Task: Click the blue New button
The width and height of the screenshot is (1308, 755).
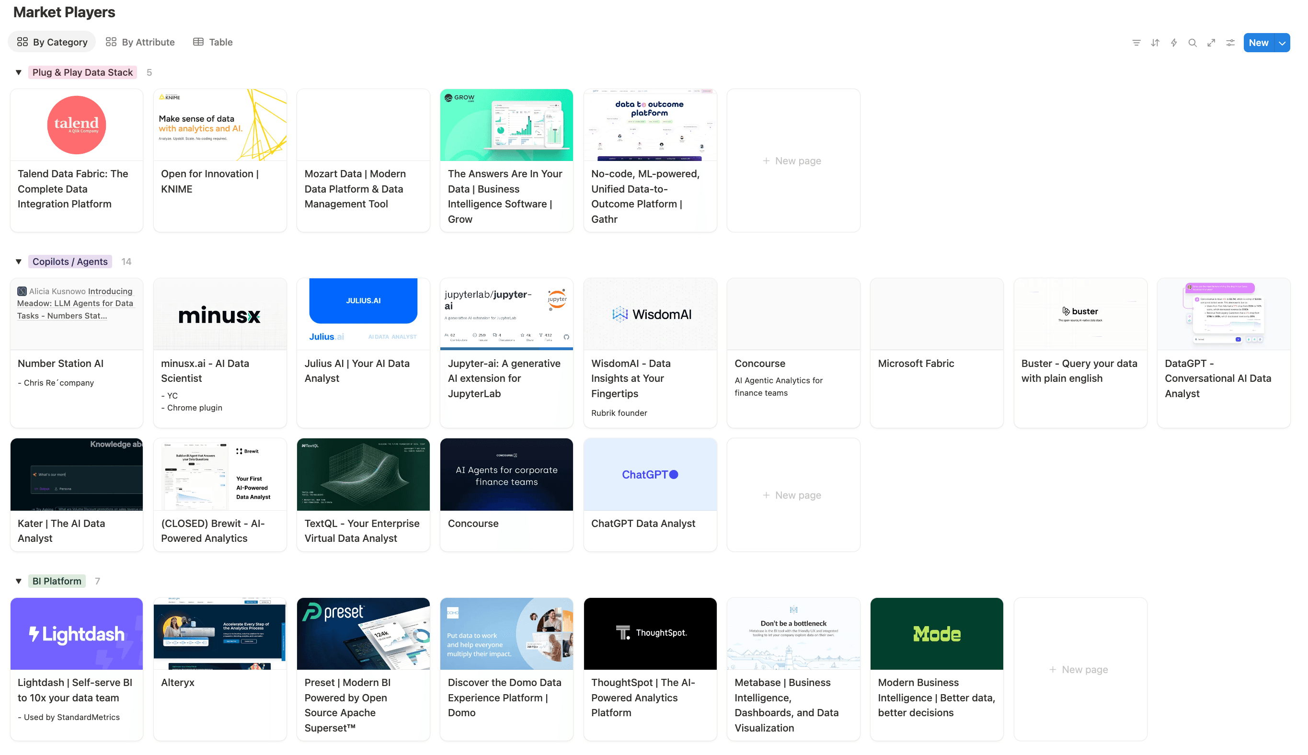Action: [x=1258, y=43]
